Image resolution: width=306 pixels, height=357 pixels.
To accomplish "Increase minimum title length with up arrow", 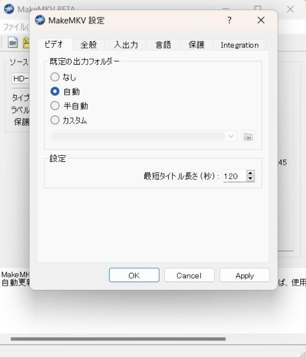I will pyautogui.click(x=250, y=173).
